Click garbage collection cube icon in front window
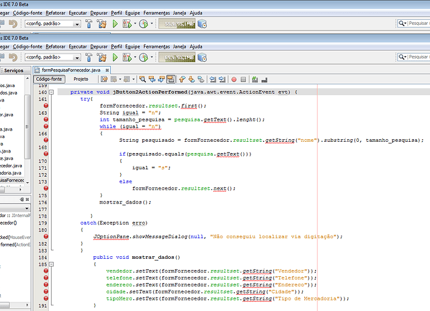 click(x=203, y=57)
